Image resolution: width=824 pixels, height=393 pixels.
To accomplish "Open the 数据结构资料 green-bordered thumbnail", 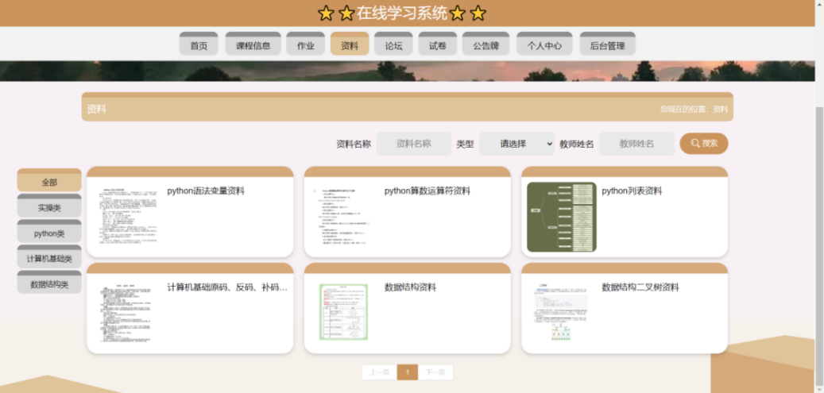I will click(344, 312).
